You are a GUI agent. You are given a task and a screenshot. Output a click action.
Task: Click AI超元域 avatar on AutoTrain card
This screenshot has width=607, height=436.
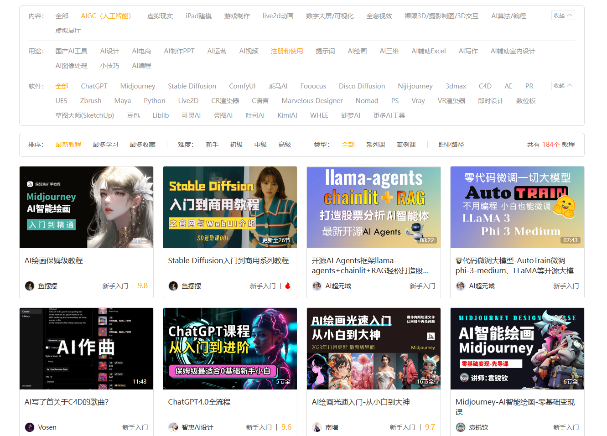click(x=461, y=286)
